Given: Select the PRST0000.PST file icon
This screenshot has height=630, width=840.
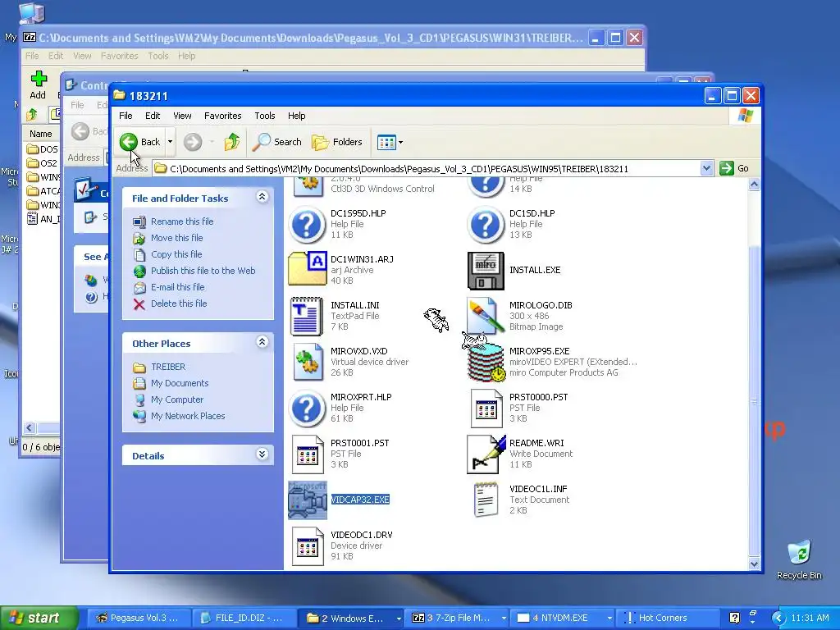Looking at the screenshot, I should tap(486, 409).
